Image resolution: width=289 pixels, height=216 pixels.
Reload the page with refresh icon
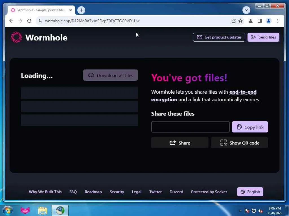click(x=29, y=21)
